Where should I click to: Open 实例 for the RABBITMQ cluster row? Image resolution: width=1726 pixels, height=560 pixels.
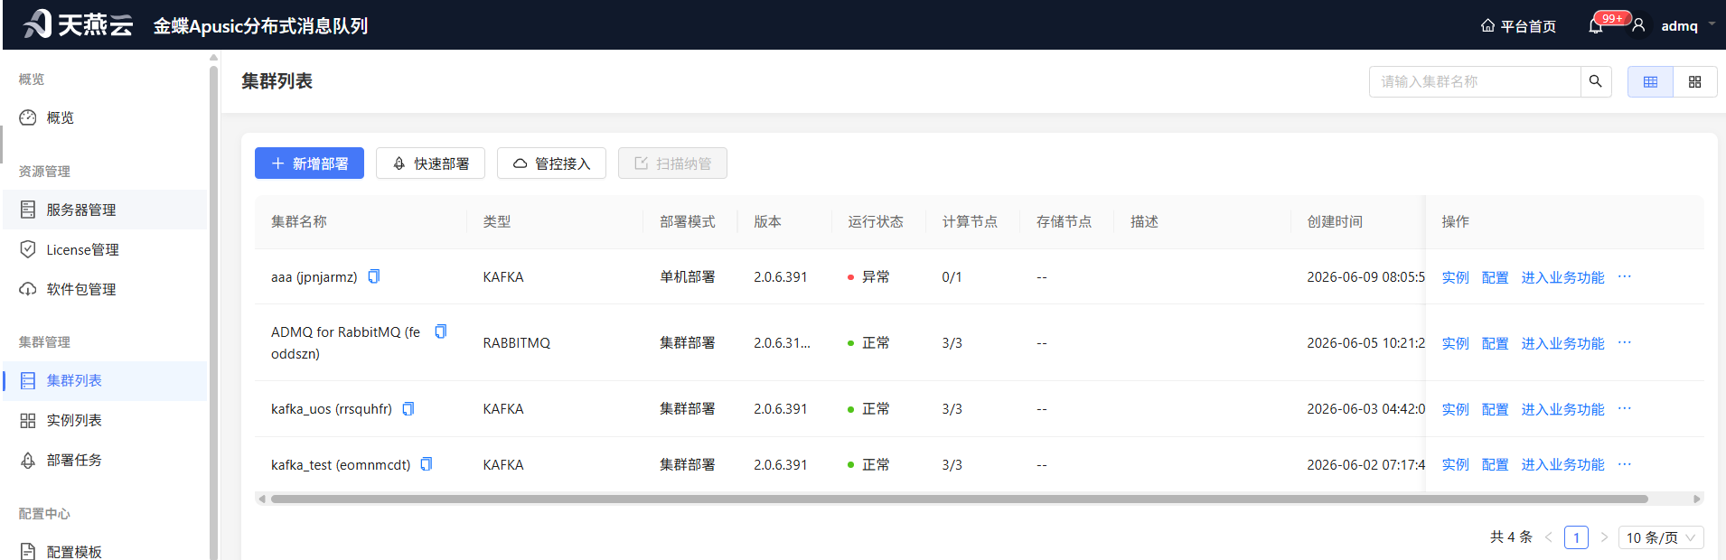tap(1455, 343)
